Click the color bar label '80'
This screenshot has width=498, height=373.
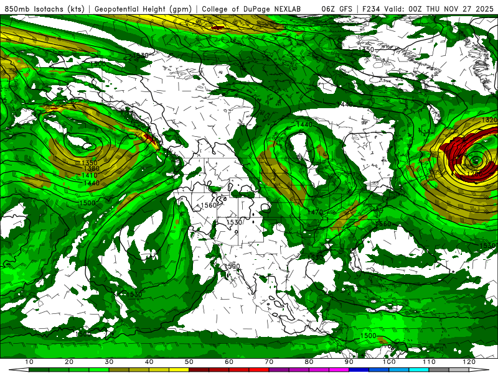(309, 362)
